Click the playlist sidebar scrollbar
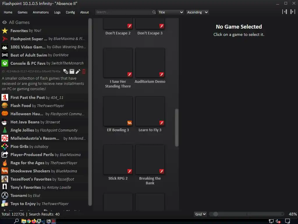298x224 pixels. (90, 112)
